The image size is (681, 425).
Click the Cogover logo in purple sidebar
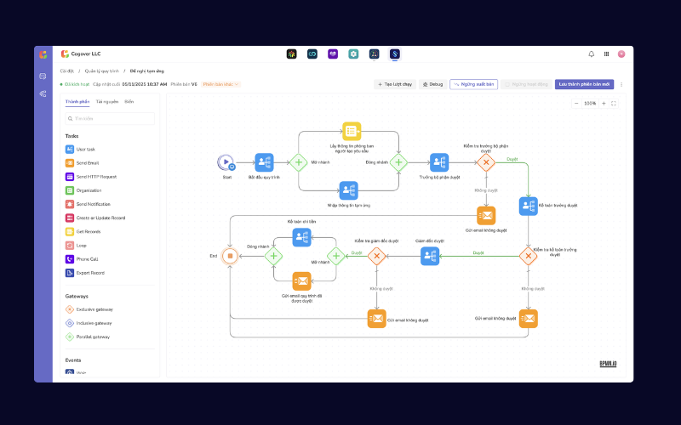coord(43,54)
